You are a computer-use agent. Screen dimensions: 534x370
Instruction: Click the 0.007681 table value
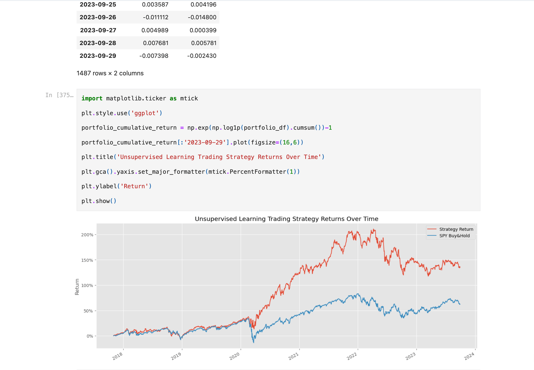(x=156, y=43)
